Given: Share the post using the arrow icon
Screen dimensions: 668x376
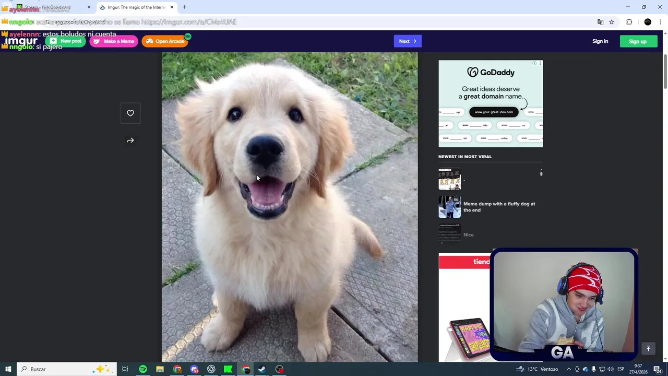Looking at the screenshot, I should point(130,140).
